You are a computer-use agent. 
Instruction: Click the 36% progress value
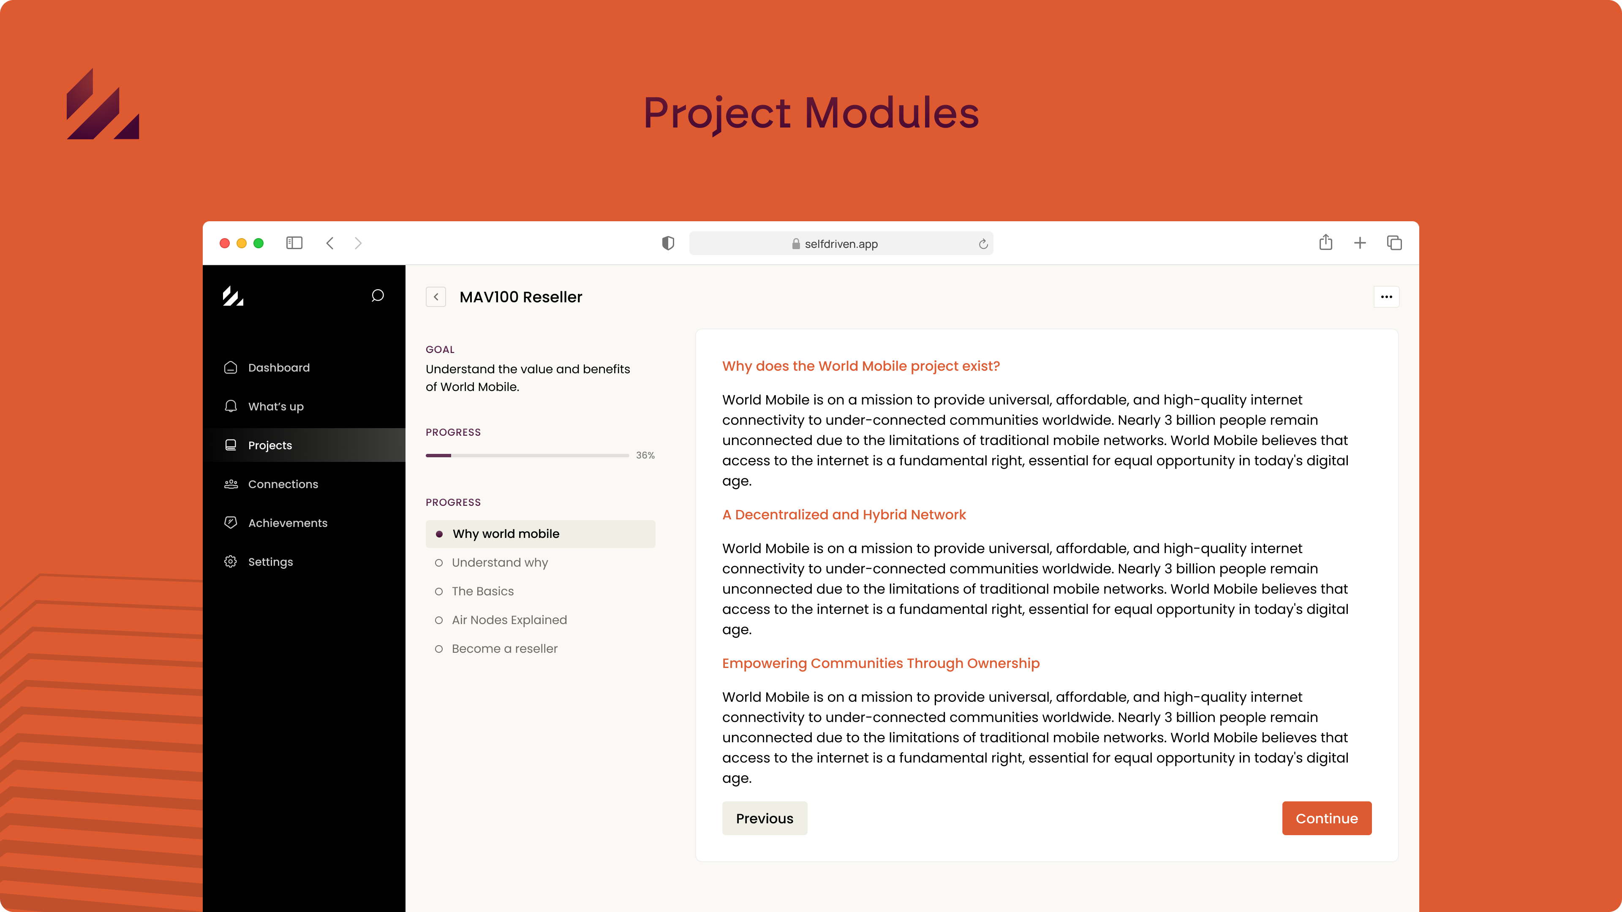tap(645, 456)
